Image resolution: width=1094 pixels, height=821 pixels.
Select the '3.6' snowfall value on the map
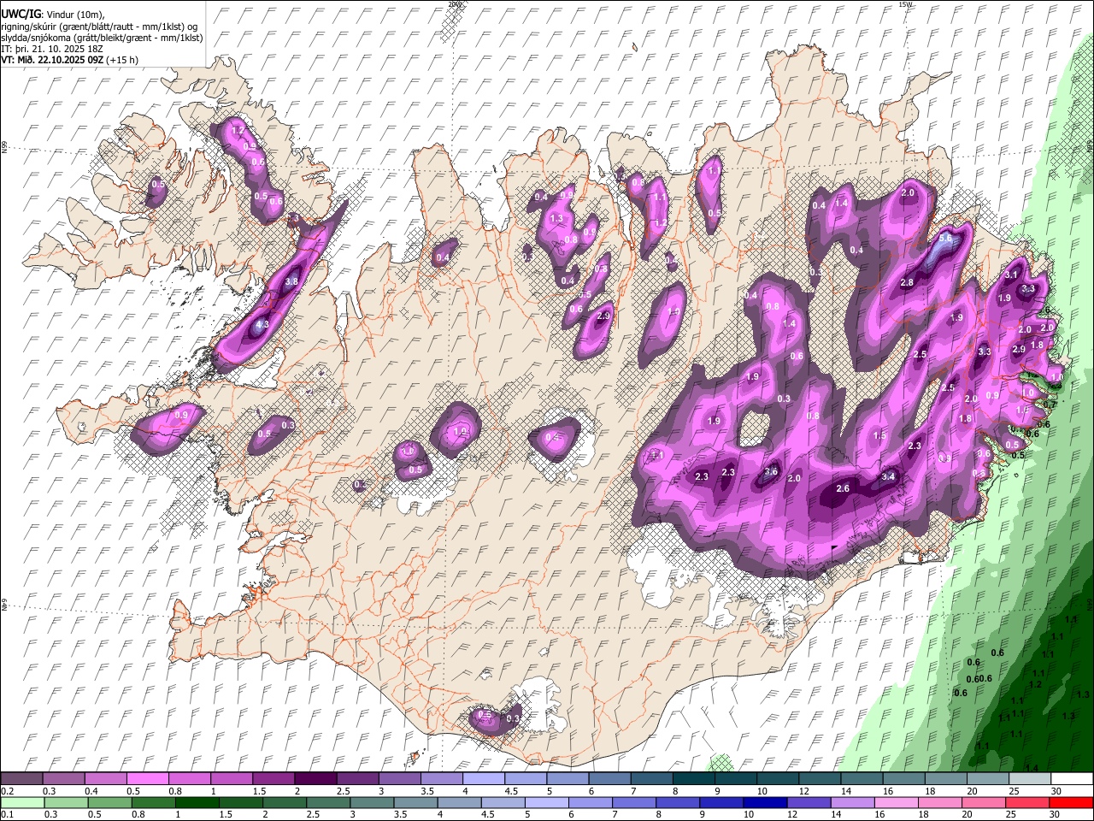click(x=771, y=472)
